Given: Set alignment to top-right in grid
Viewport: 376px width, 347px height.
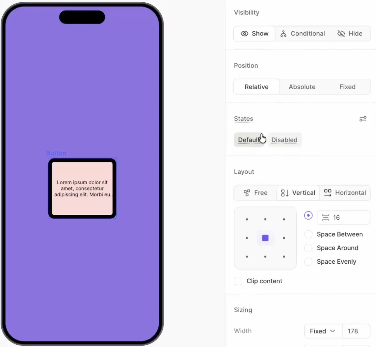Looking at the screenshot, I should tap(284, 219).
